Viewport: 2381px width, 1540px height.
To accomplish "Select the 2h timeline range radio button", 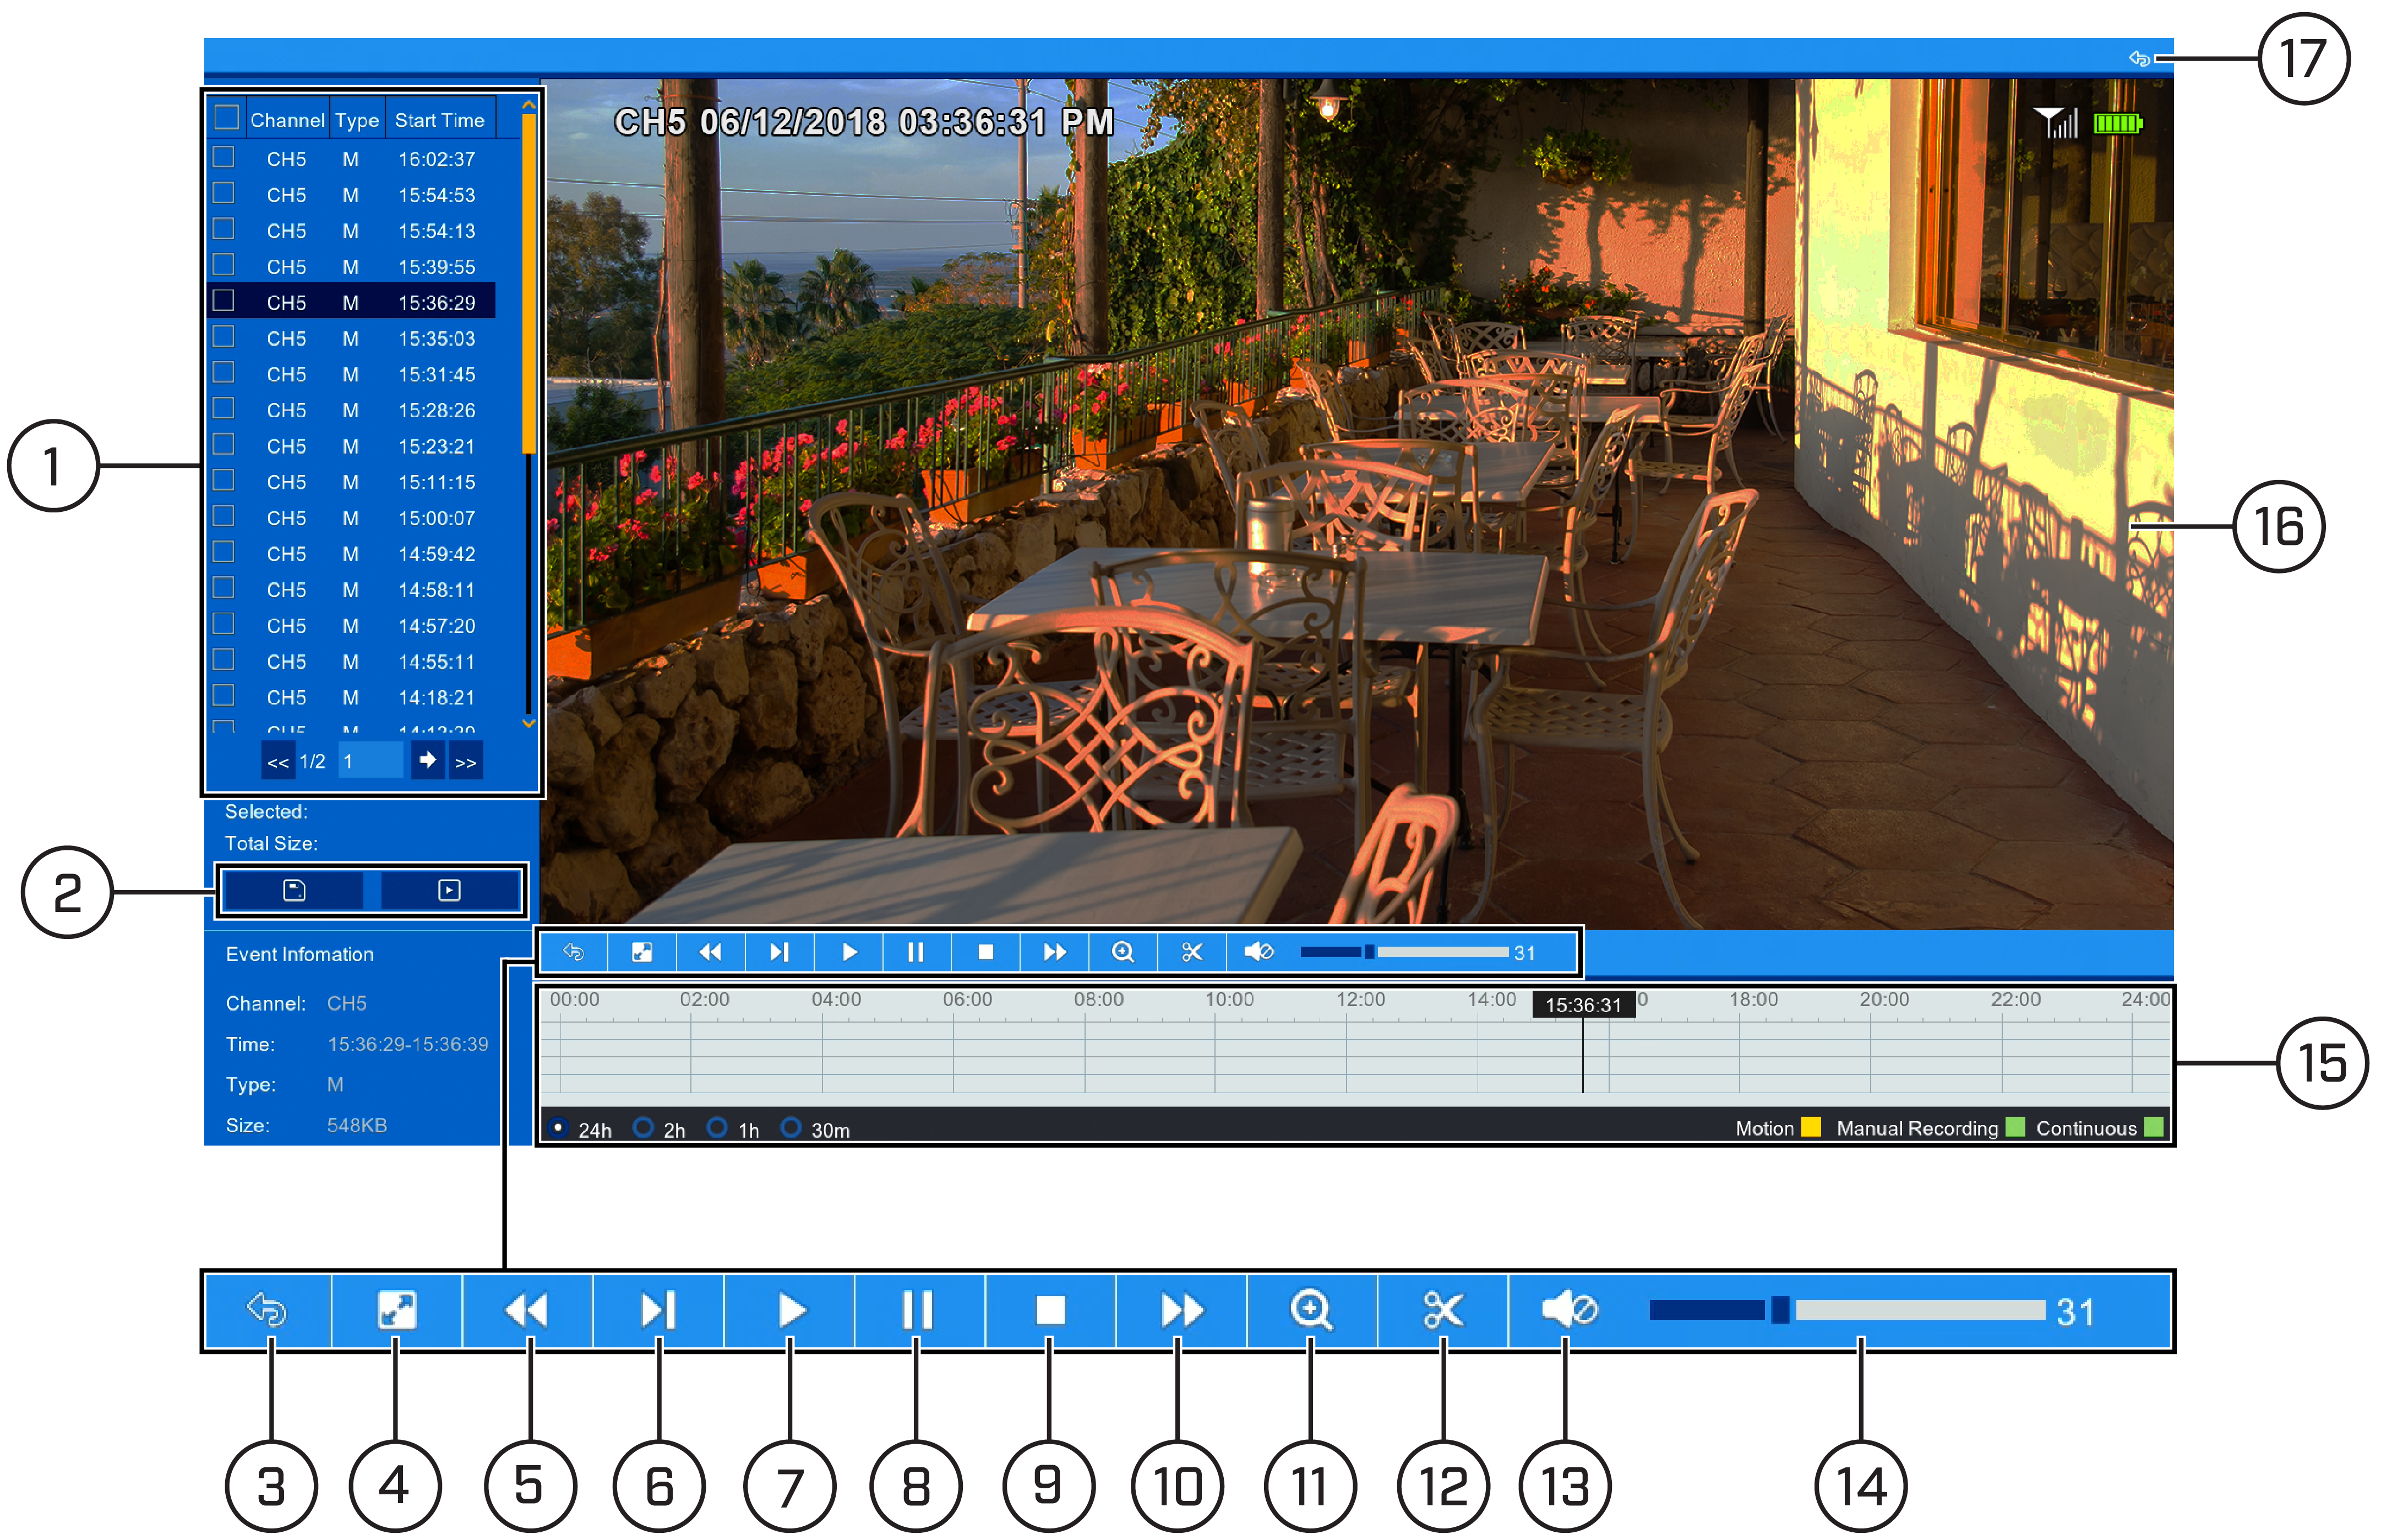I will pyautogui.click(x=644, y=1128).
